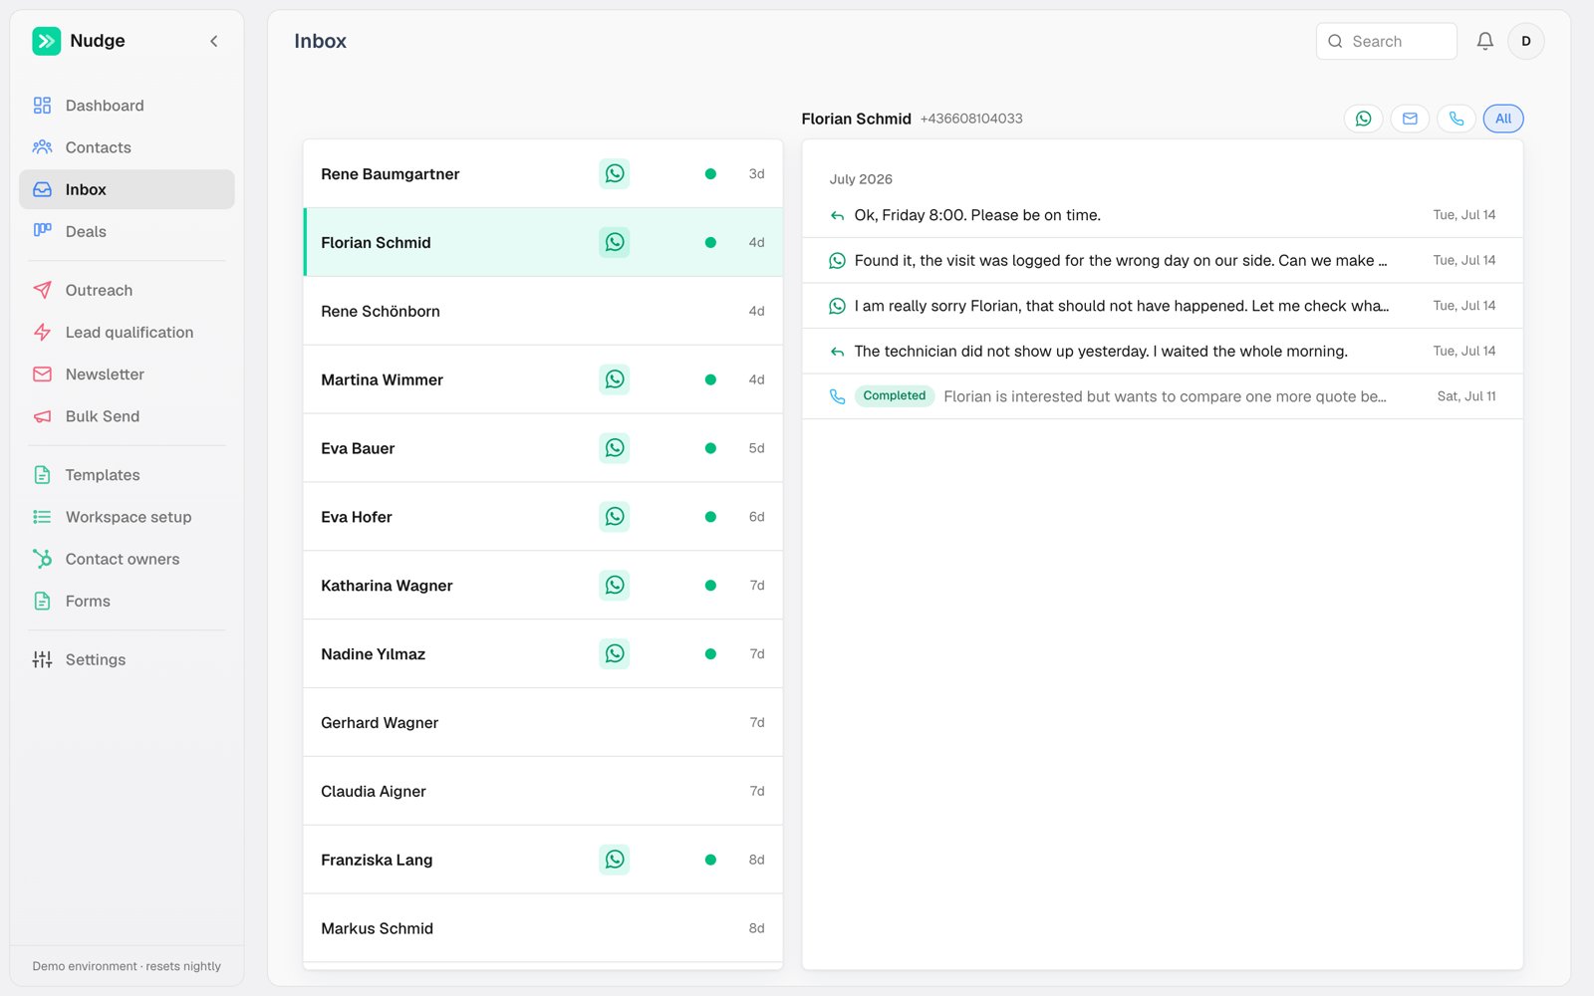Click the Contact owners icon
Image resolution: width=1594 pixels, height=996 pixels.
pos(42,559)
